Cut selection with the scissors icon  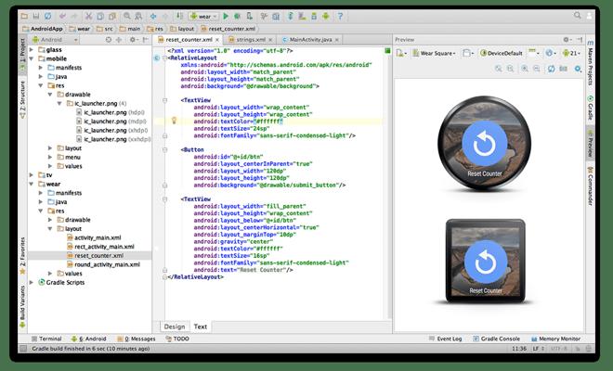pyautogui.click(x=88, y=17)
